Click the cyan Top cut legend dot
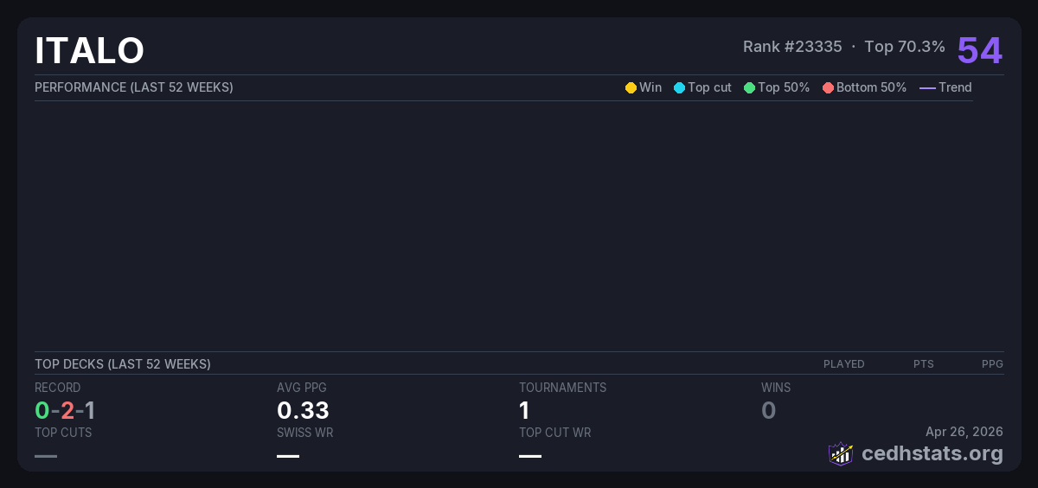This screenshot has height=488, width=1038. tap(679, 88)
